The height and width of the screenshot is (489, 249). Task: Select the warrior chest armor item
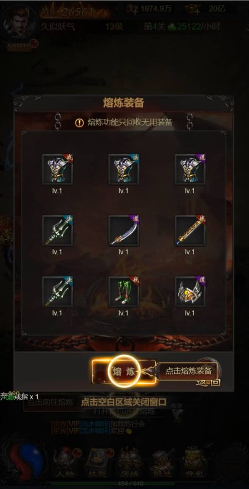(57, 170)
